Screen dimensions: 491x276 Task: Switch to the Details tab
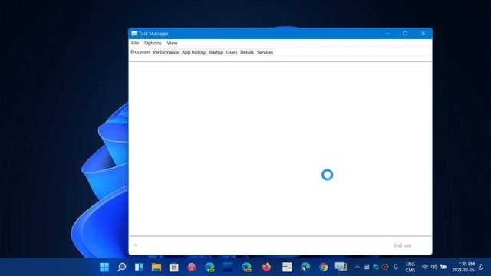point(247,52)
